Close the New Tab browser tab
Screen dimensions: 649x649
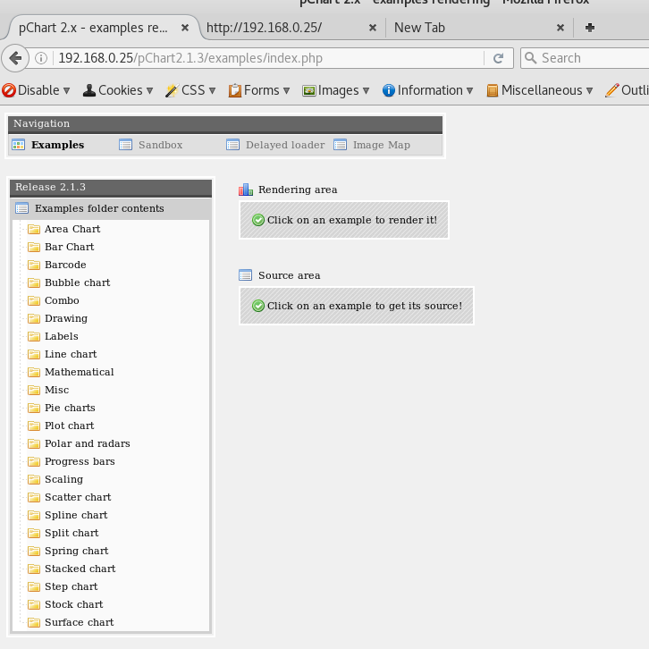tap(560, 28)
